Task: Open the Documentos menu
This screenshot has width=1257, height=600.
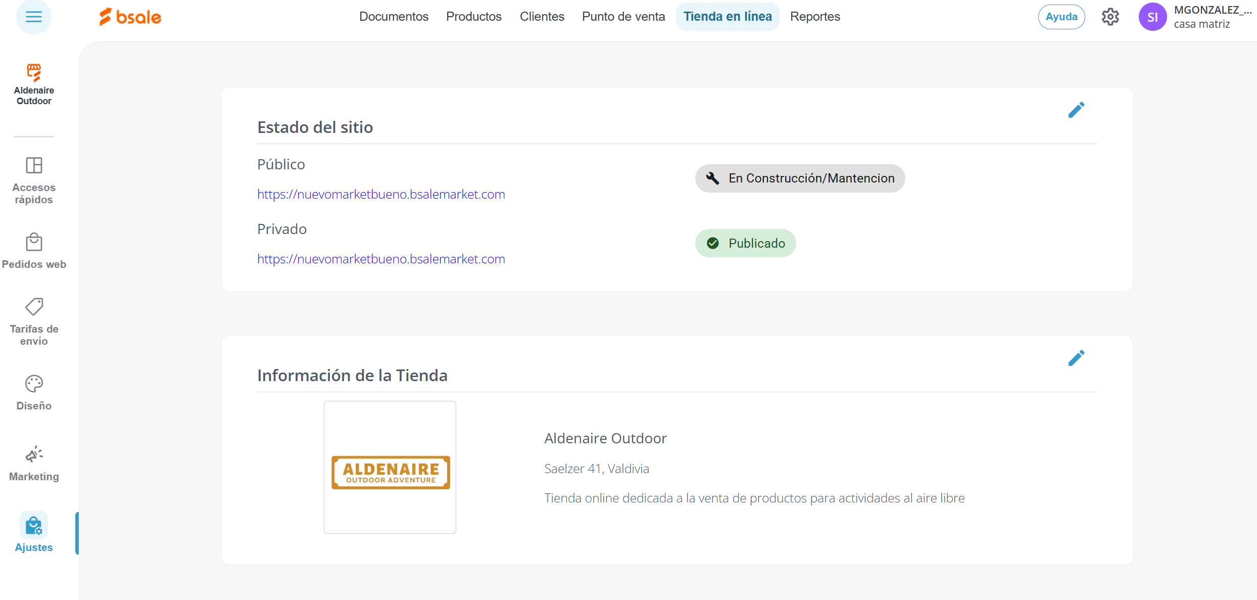Action: [394, 17]
